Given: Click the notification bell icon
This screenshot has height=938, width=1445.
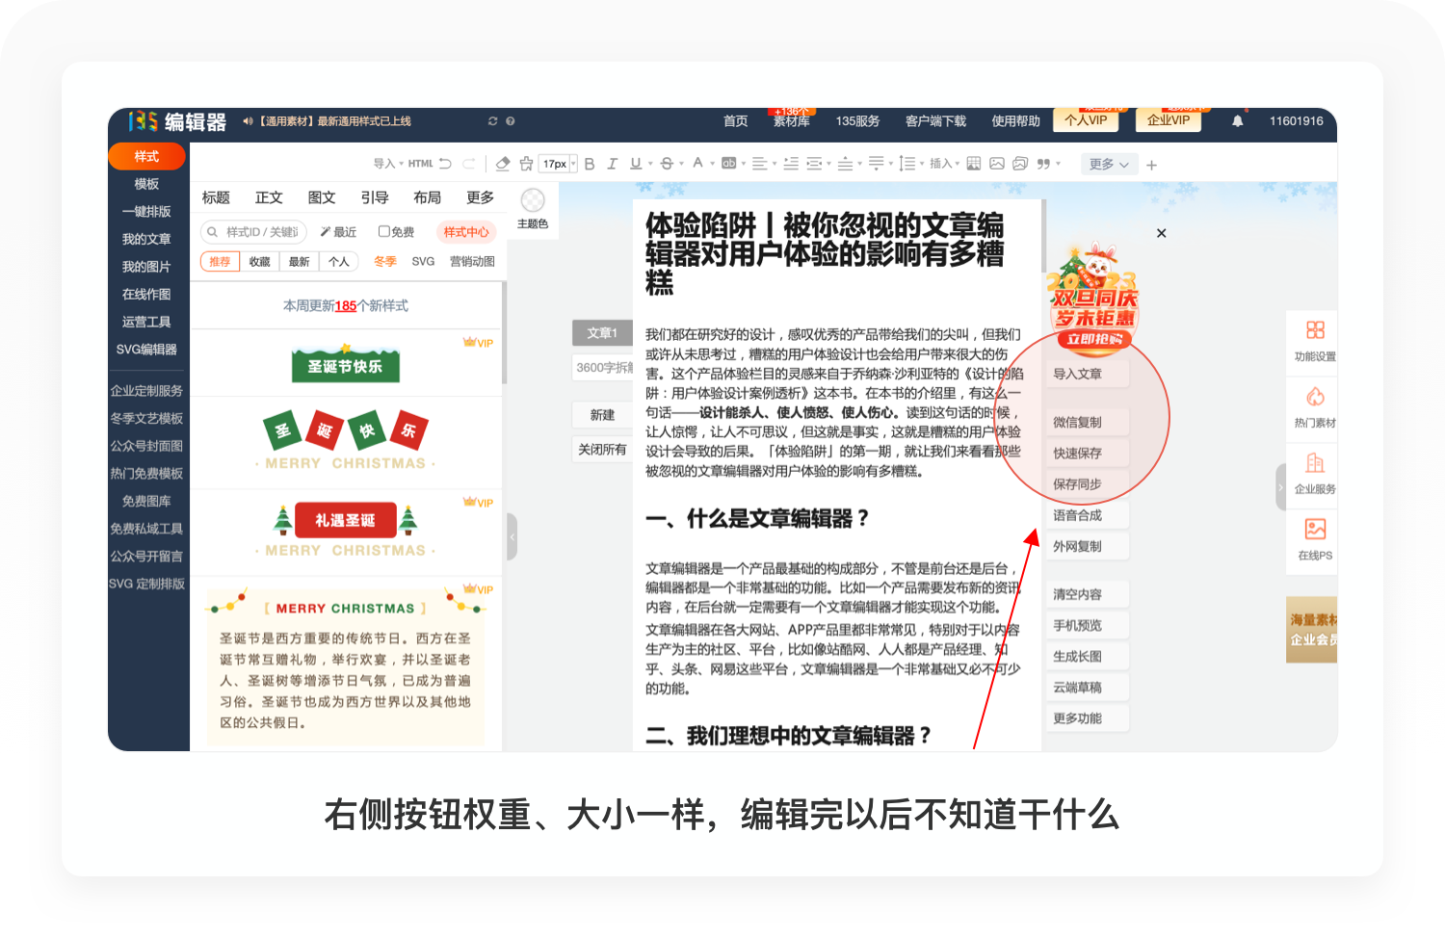Looking at the screenshot, I should coord(1237,121).
